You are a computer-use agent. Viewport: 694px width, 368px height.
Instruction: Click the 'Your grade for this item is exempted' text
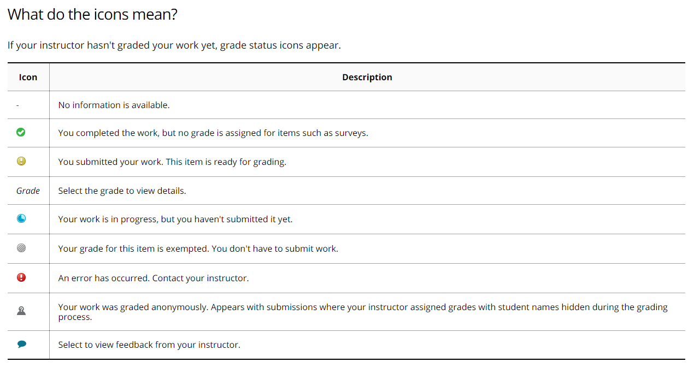click(198, 248)
